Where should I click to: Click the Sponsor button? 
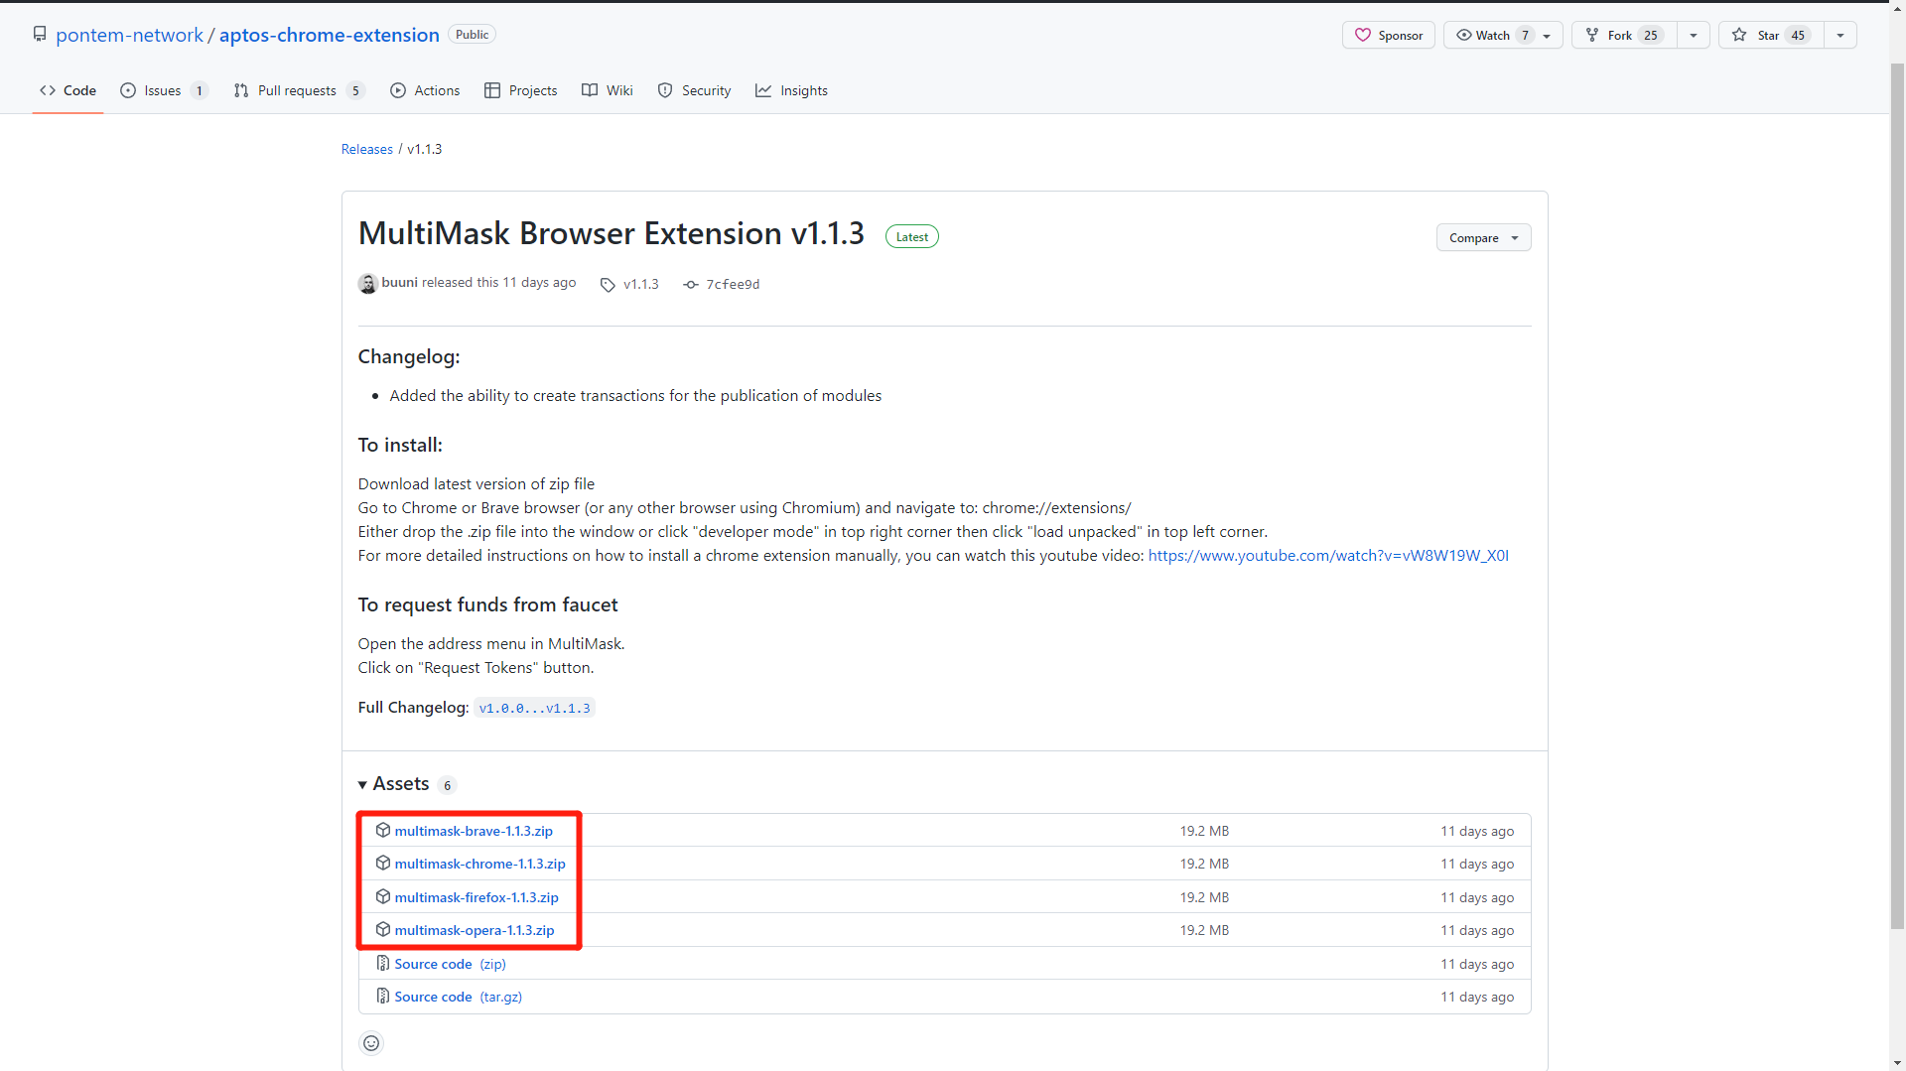1388,35
